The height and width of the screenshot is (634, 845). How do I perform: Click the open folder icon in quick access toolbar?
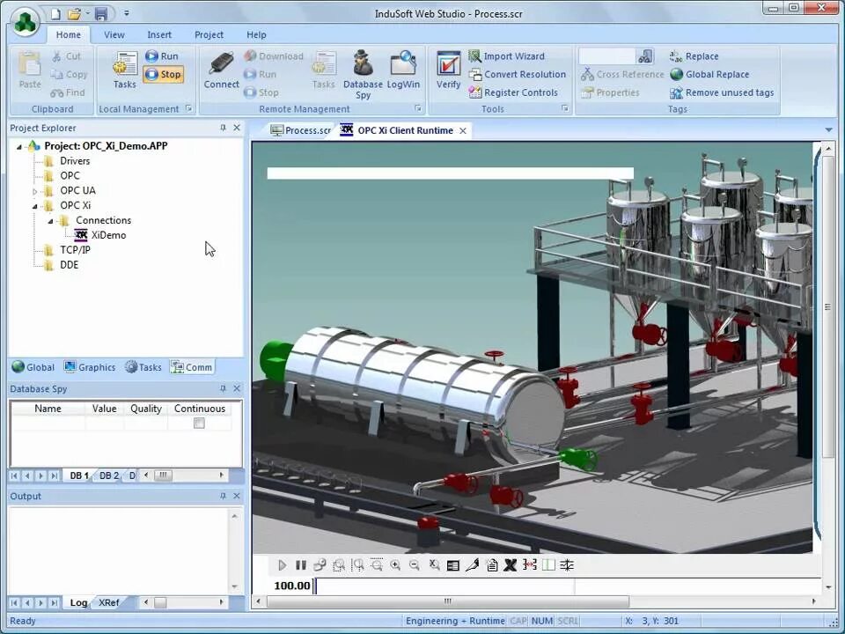[x=75, y=13]
